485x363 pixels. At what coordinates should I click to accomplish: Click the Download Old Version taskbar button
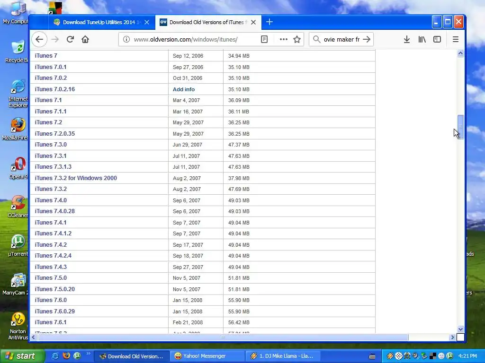(x=132, y=356)
